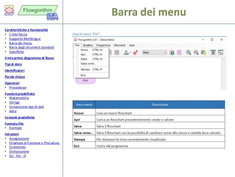Open Chiamata di Funzione o Procedura link
235x177 pixels.
(34, 143)
